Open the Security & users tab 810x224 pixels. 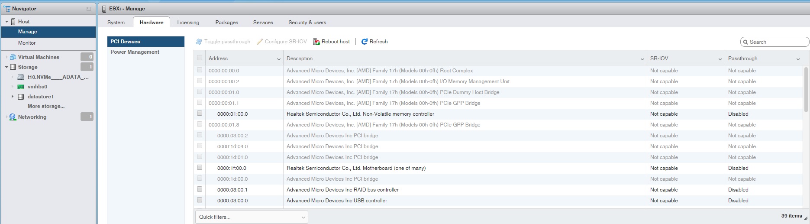(307, 23)
